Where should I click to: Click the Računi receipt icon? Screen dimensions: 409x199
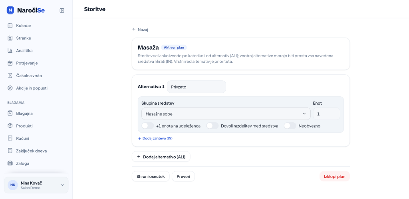10,138
